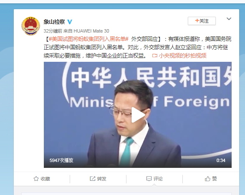Click the comment bubble icon beside 评论
Viewport: 245px width, 195px height.
149,179
